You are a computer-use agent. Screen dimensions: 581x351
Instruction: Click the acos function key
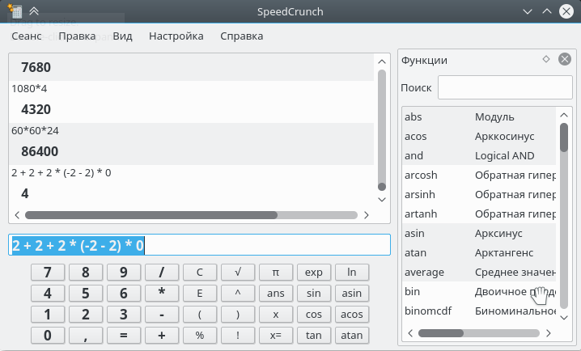(352, 315)
